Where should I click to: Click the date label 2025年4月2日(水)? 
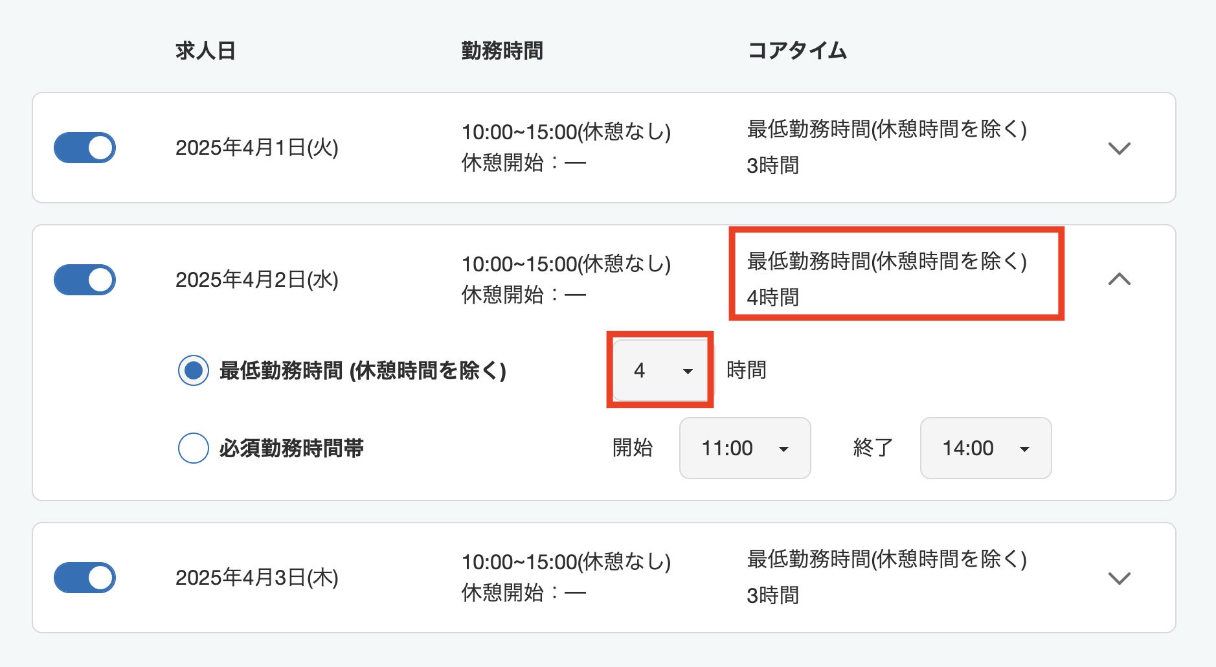[x=256, y=280]
